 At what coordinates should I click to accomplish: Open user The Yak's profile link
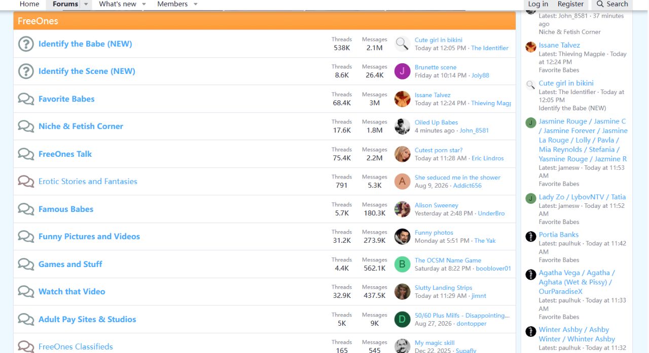485,241
